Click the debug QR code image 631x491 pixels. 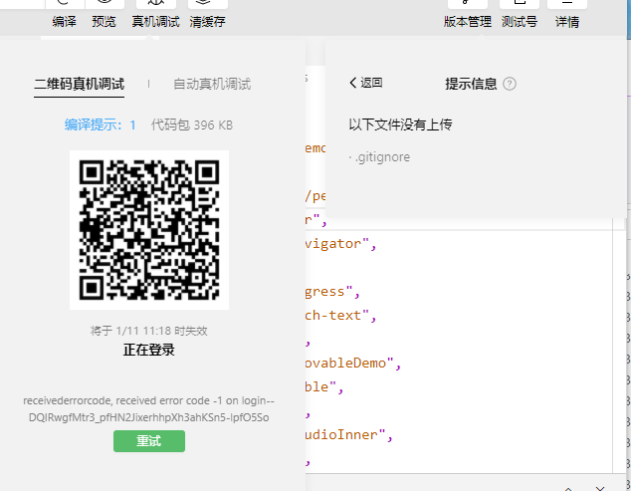pyautogui.click(x=149, y=230)
